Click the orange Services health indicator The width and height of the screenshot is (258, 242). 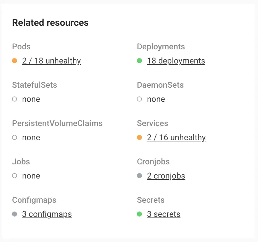[x=139, y=137]
